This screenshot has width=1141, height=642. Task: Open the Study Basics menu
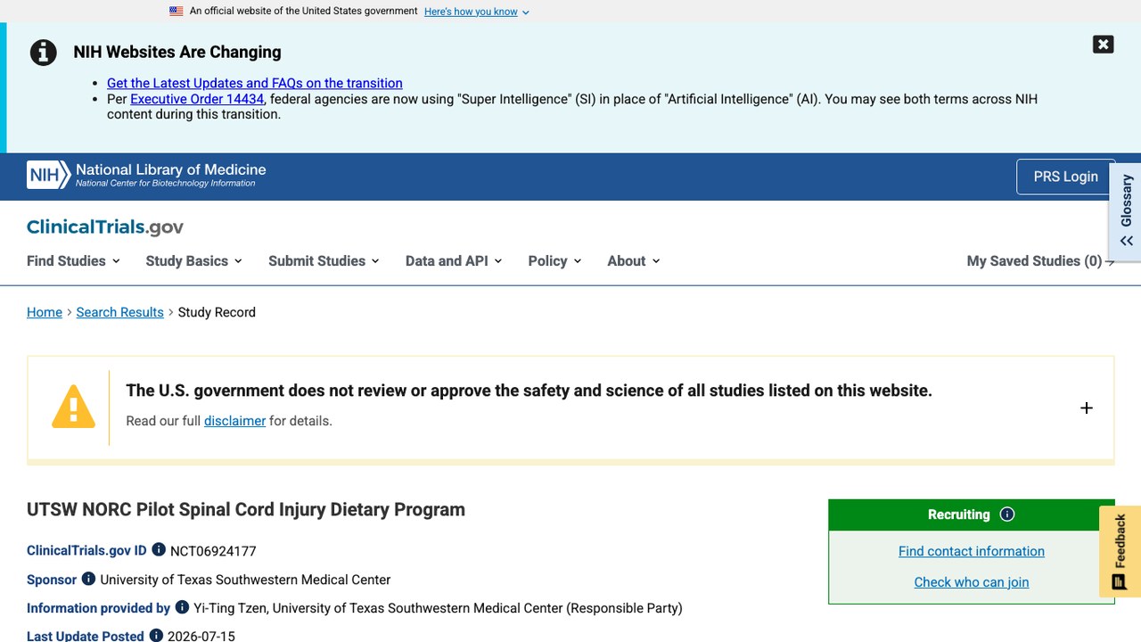[x=193, y=260]
